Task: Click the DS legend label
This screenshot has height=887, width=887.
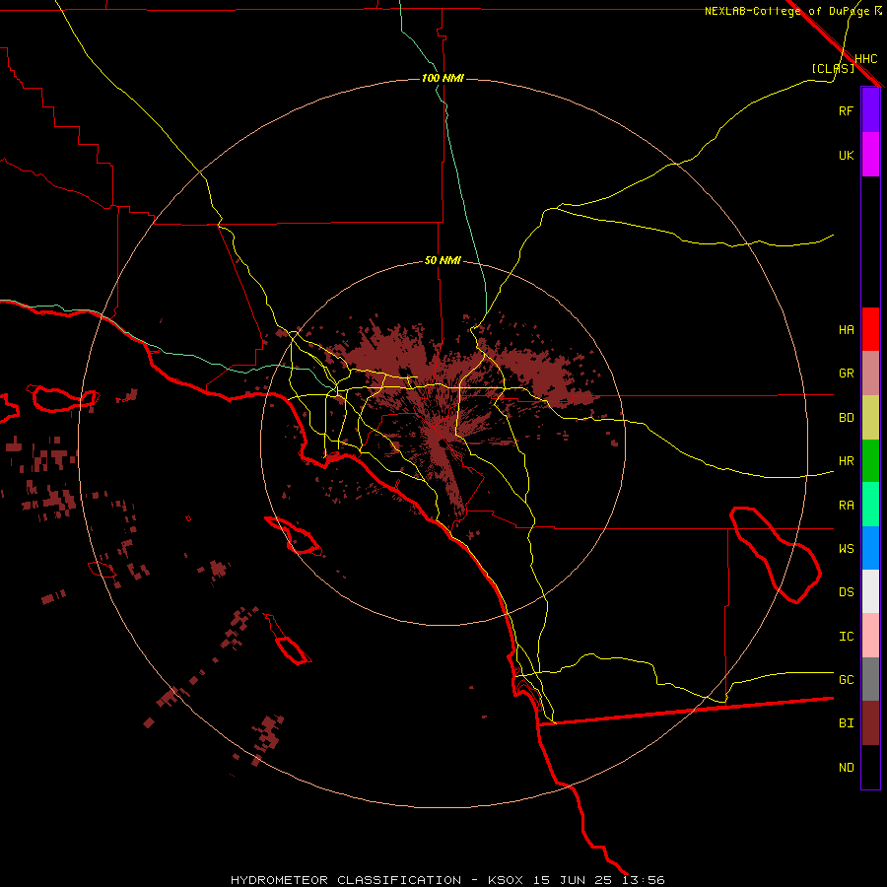Action: 846,592
